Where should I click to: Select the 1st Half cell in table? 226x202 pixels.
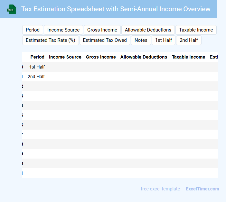(x=37, y=67)
